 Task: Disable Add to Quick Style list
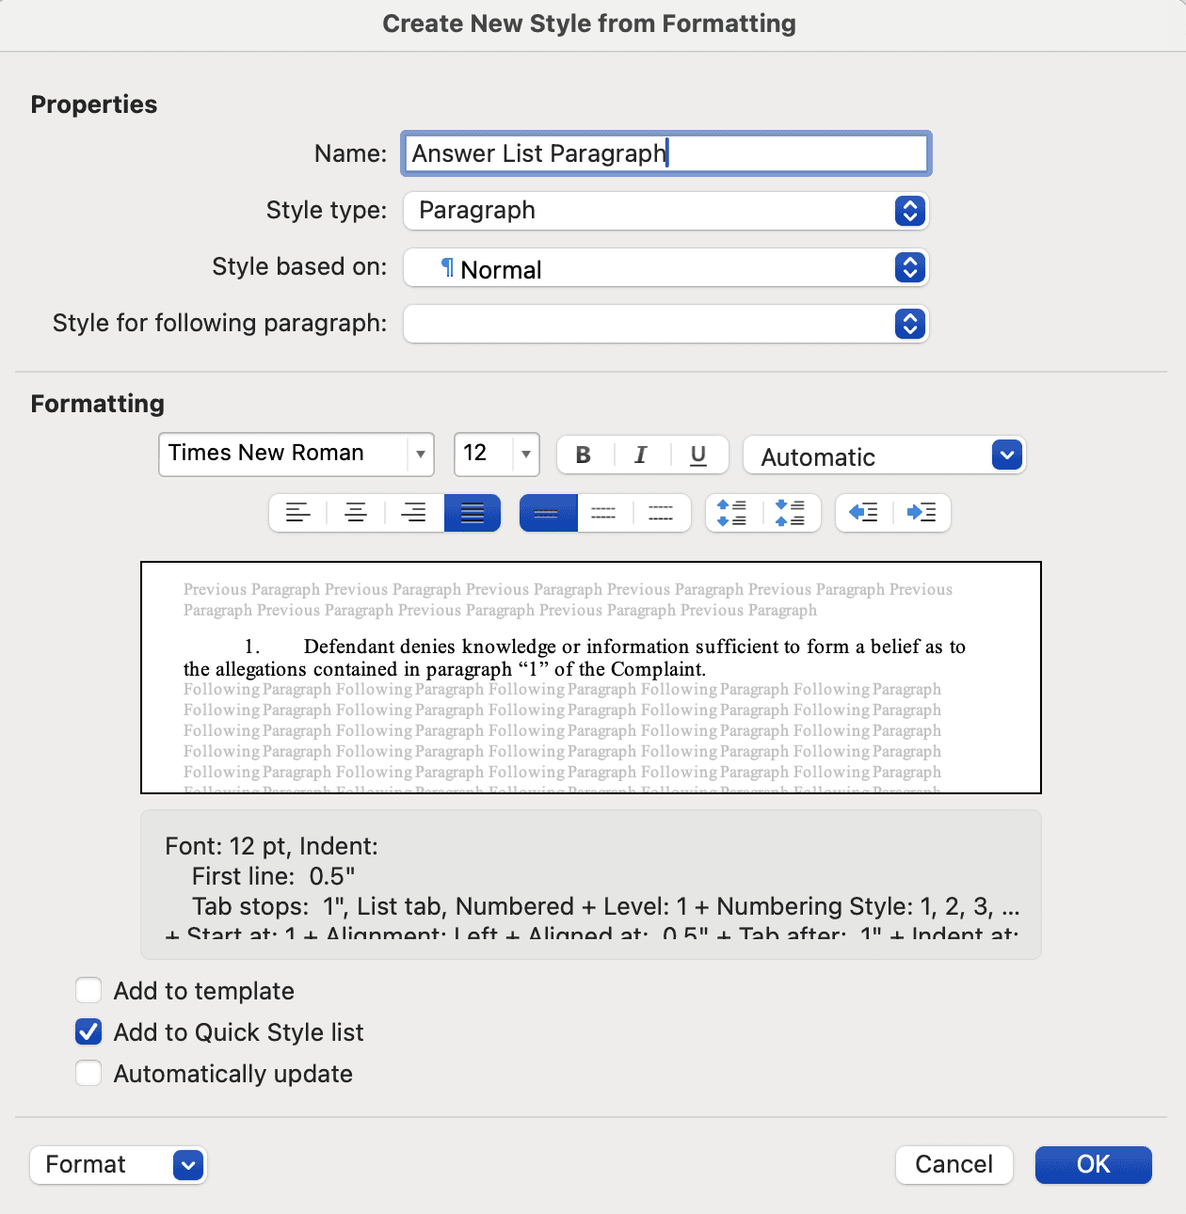(x=88, y=1031)
